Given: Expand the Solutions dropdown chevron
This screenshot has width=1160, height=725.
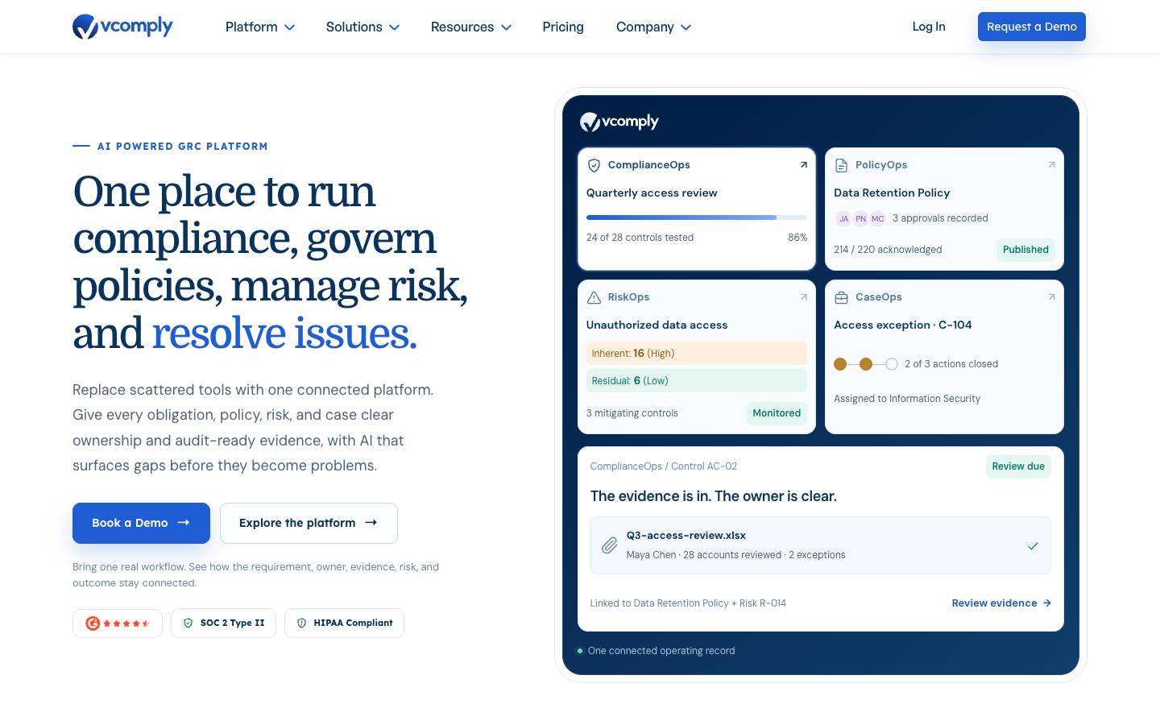Looking at the screenshot, I should point(395,27).
